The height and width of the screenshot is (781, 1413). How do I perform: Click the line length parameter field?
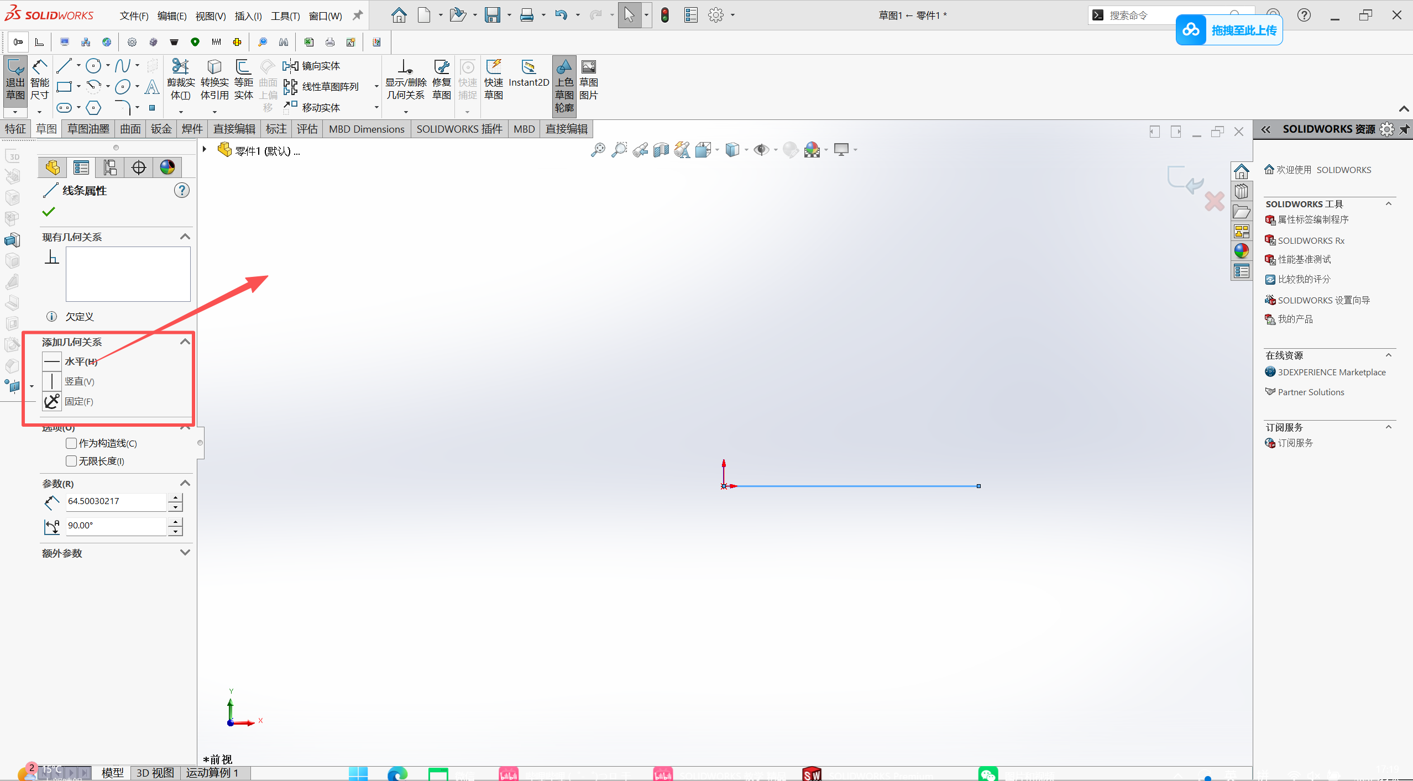point(115,501)
